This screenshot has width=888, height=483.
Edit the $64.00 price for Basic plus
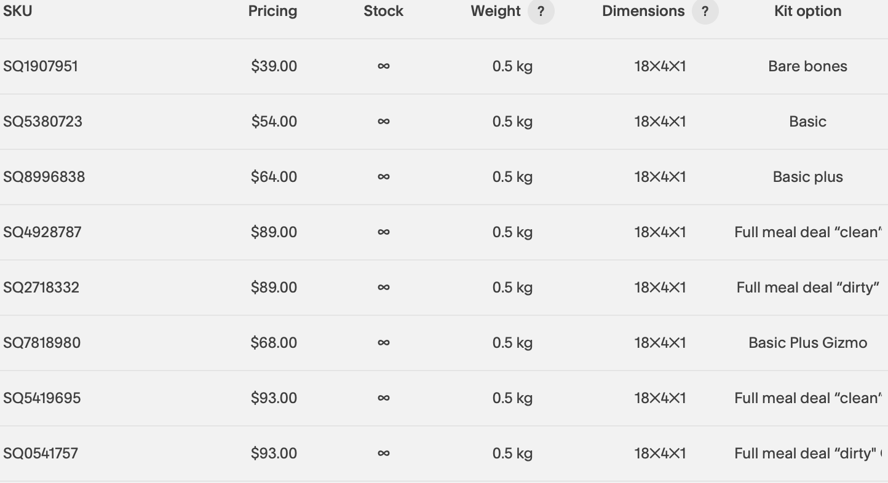[x=274, y=177]
